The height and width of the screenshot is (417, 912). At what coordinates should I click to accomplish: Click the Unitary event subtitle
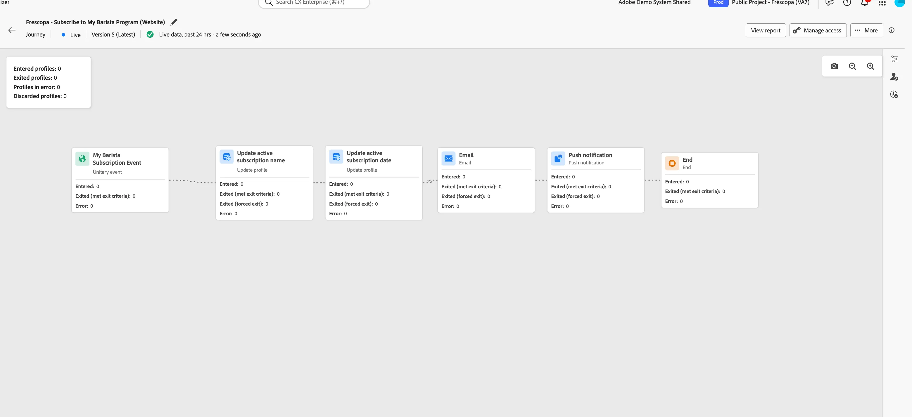point(107,172)
